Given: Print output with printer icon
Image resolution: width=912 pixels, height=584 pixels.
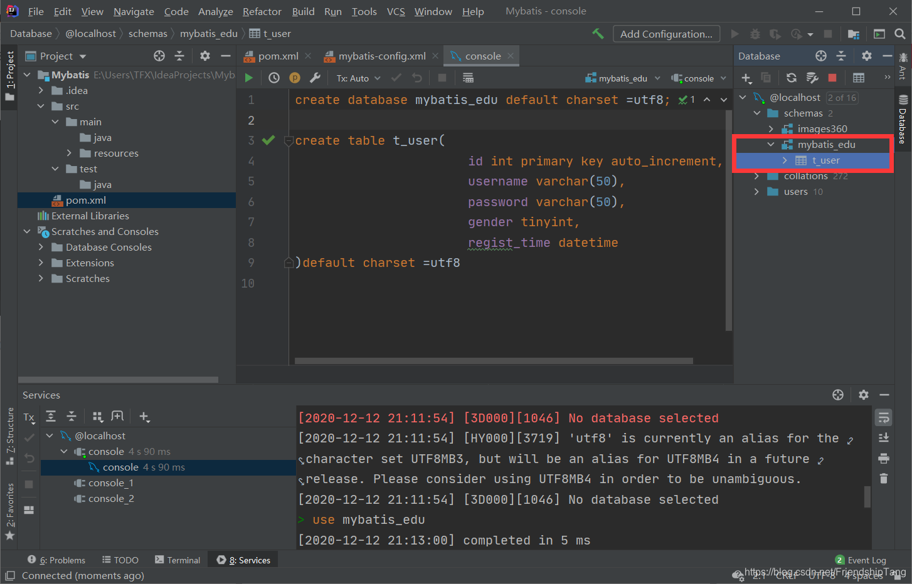Looking at the screenshot, I should pos(884,458).
